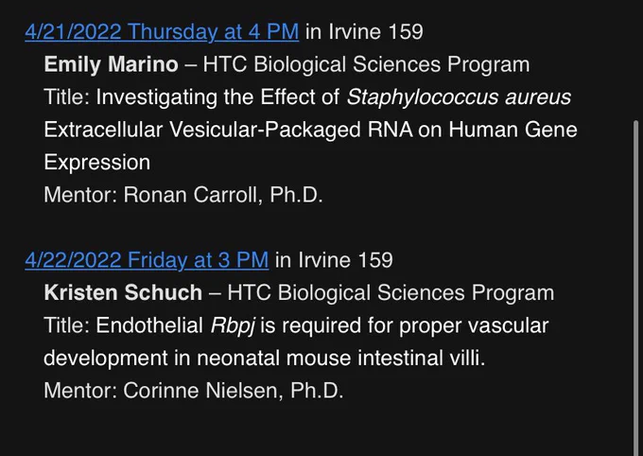This screenshot has width=643, height=456.
Task: Click the vertical scrollbar thumb on right
Action: [x=636, y=288]
